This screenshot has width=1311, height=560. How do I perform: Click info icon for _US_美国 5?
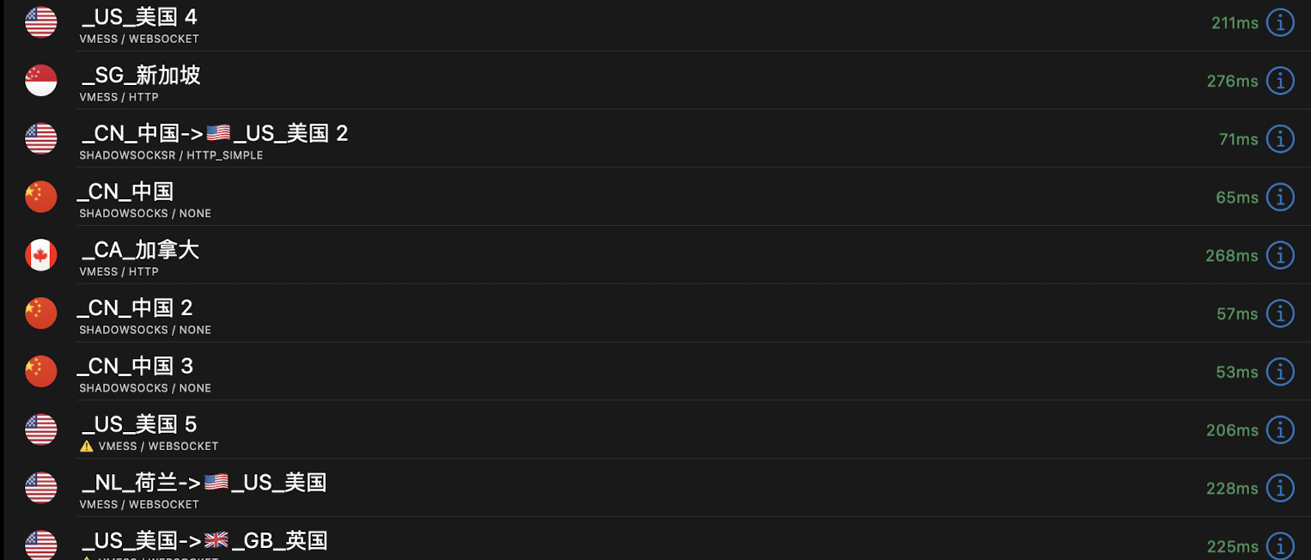point(1280,430)
